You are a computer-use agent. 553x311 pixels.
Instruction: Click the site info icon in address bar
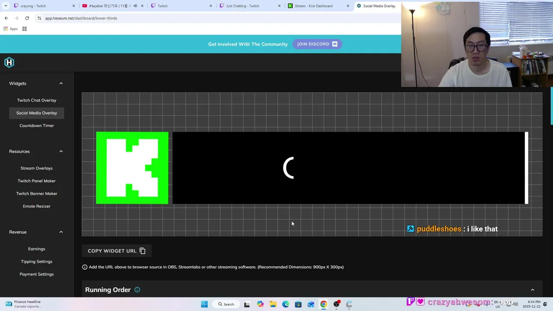point(39,18)
